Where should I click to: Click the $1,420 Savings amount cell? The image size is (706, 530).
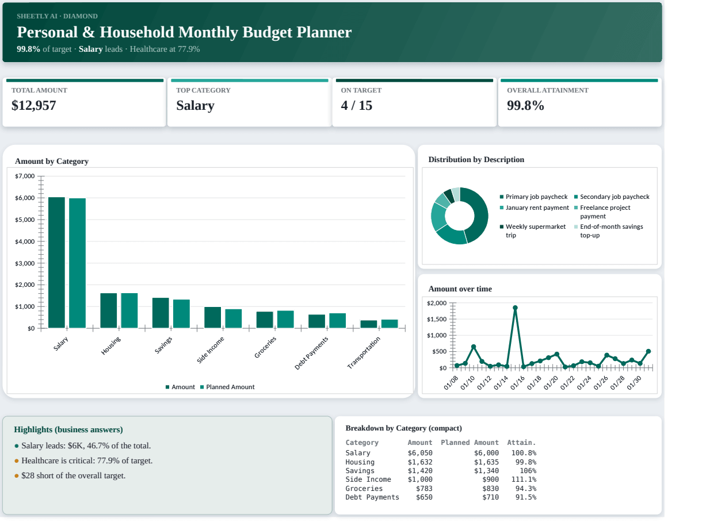click(420, 471)
